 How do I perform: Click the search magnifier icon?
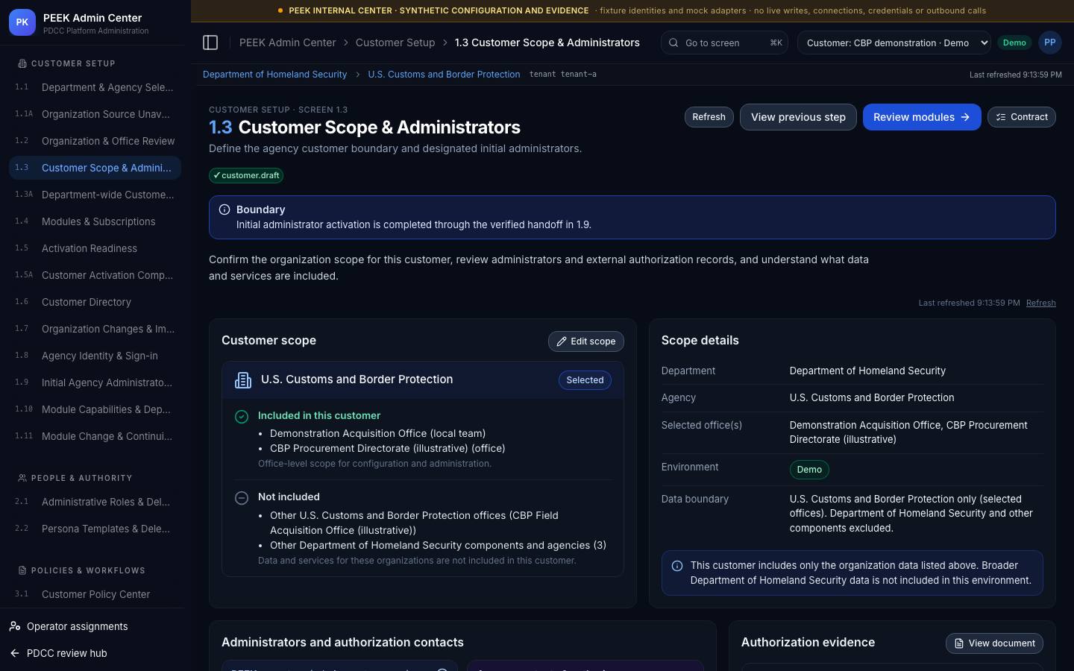[673, 42]
